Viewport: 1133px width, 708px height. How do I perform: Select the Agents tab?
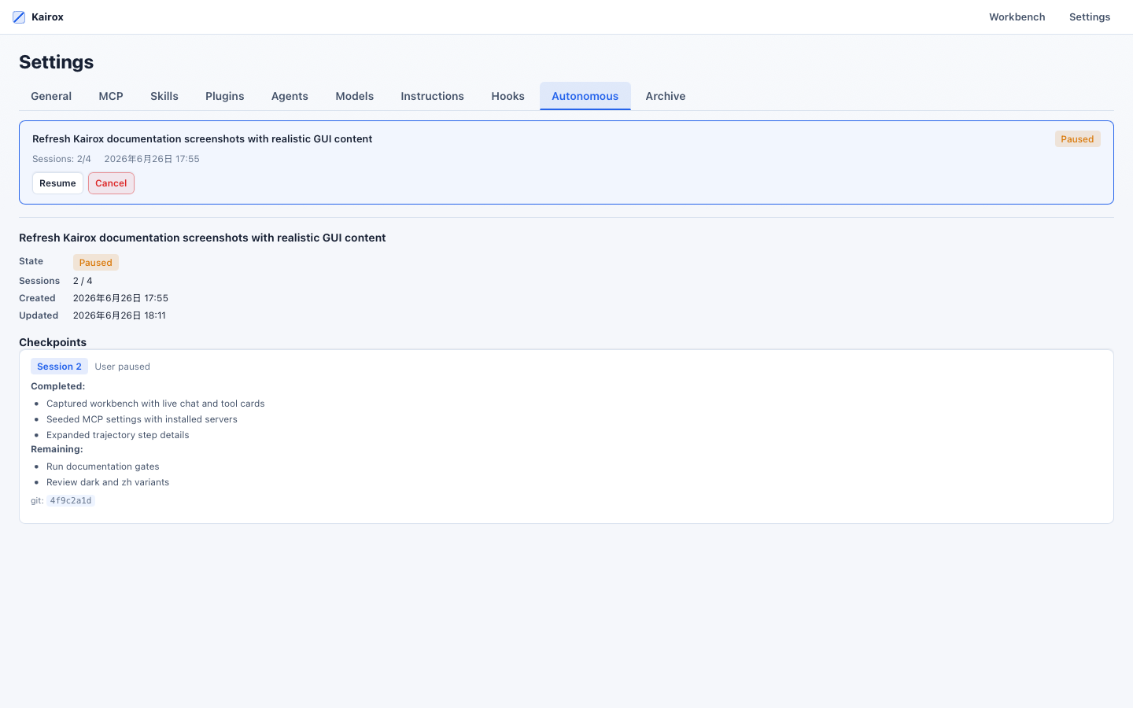click(290, 96)
